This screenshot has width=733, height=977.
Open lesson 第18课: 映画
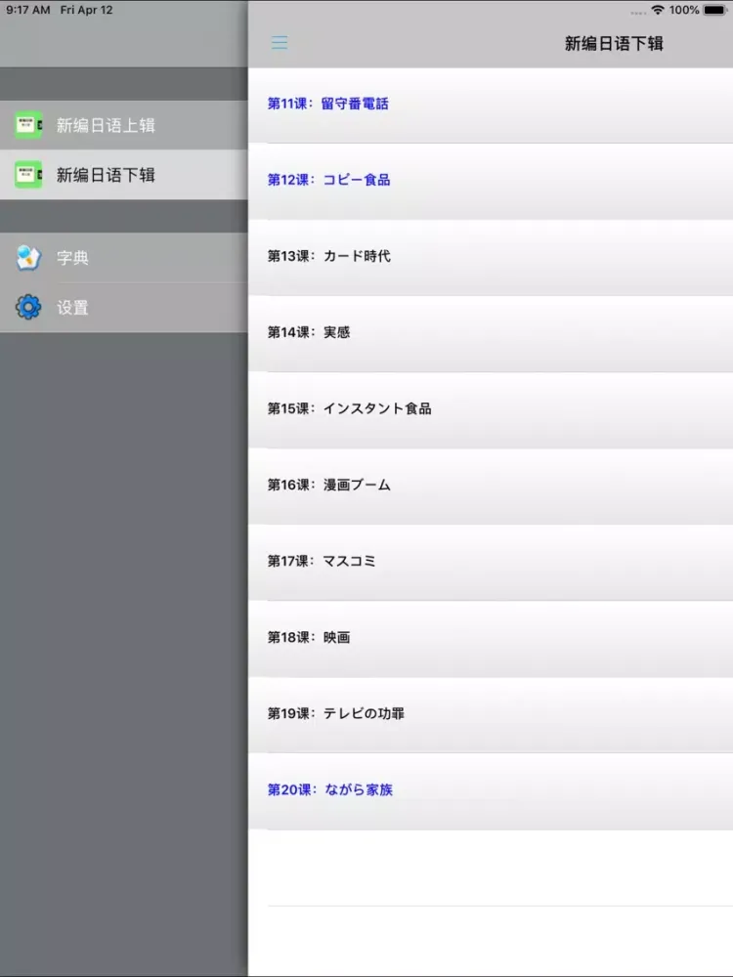point(491,638)
